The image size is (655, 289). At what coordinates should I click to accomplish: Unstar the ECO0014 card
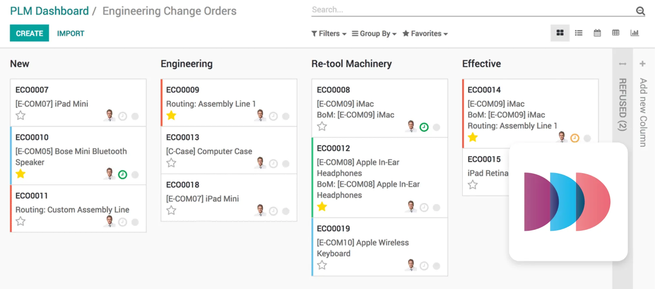(x=473, y=137)
